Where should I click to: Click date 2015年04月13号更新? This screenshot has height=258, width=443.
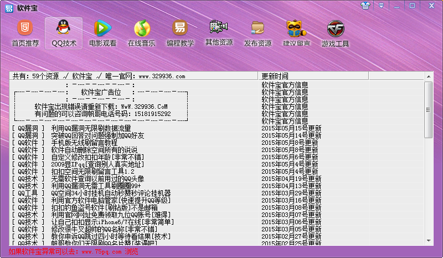click(x=291, y=186)
